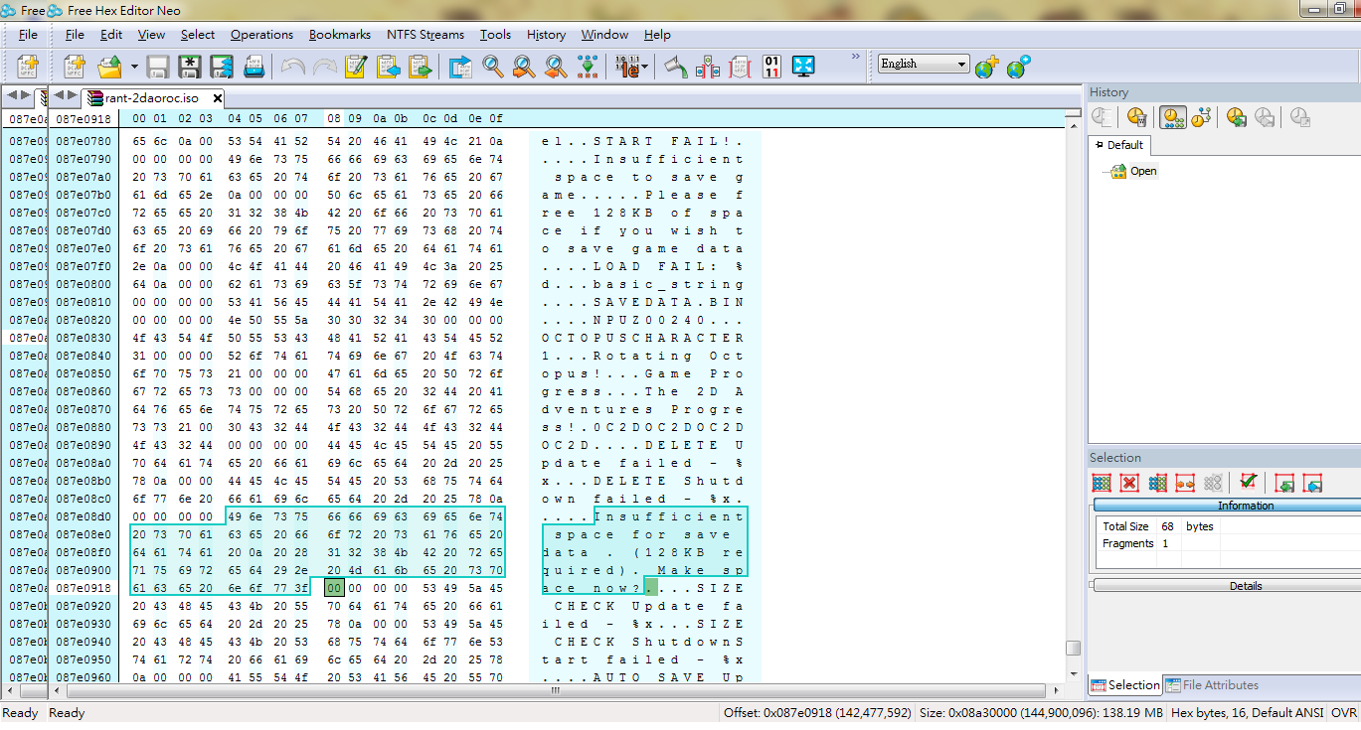Image resolution: width=1361 pixels, height=730 pixels.
Task: Click the history branch tree-view icon
Action: pyautogui.click(x=1202, y=117)
